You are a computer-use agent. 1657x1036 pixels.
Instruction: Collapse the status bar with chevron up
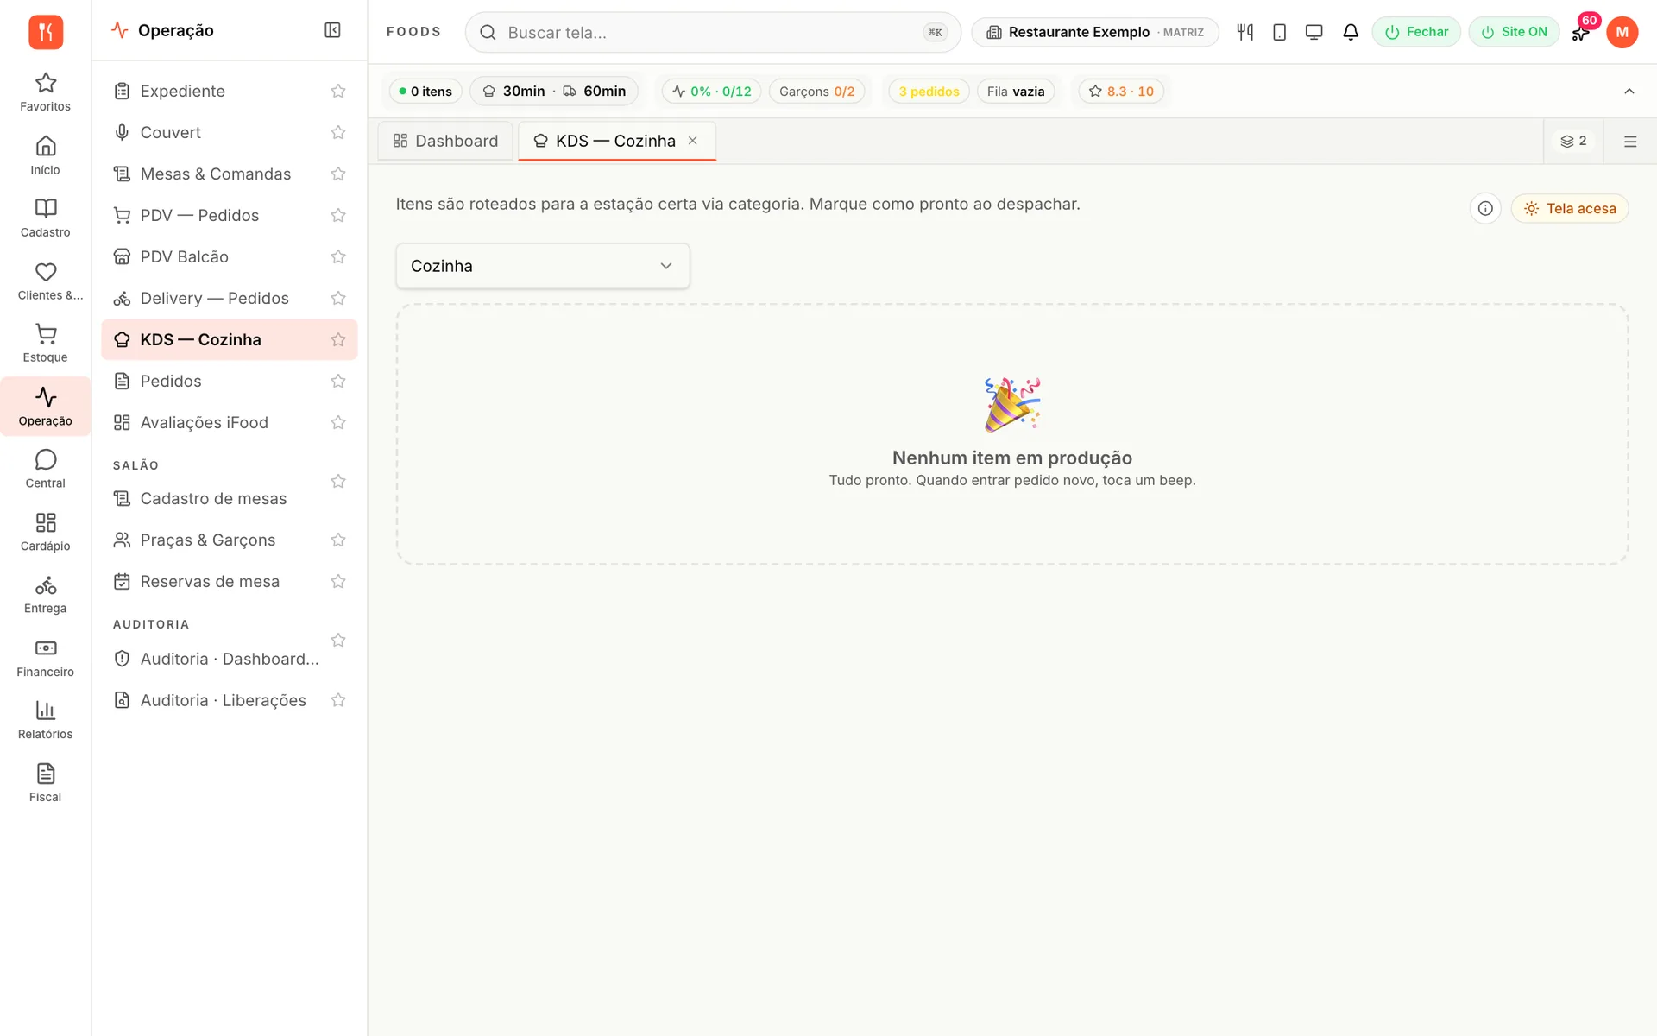coord(1629,92)
